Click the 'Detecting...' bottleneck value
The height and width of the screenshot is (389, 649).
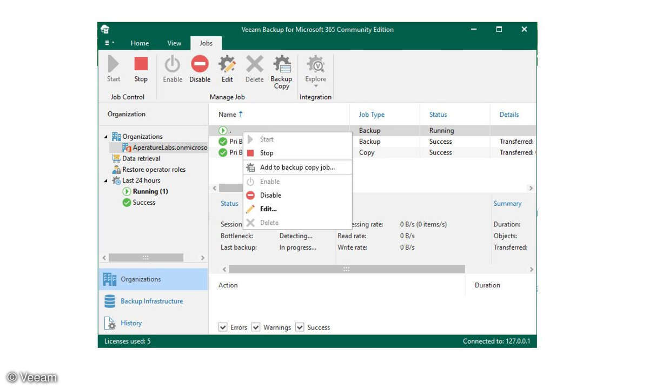coord(296,236)
